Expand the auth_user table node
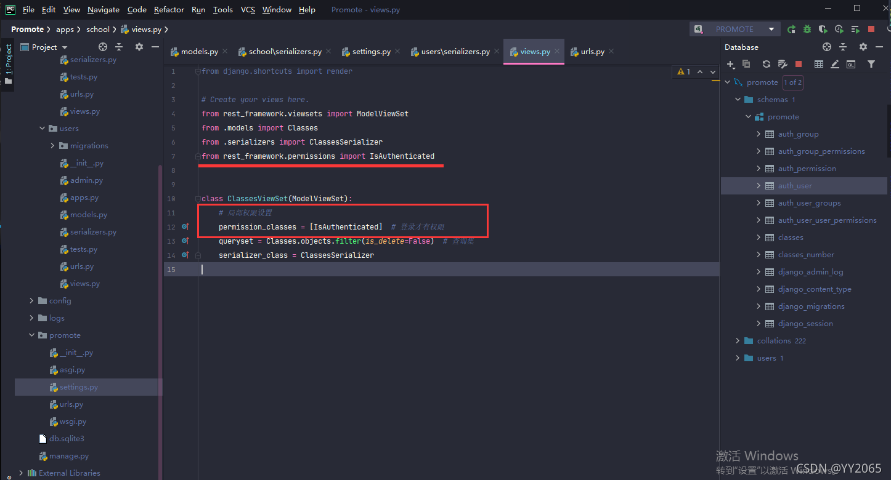Viewport: 891px width, 480px height. [x=759, y=186]
